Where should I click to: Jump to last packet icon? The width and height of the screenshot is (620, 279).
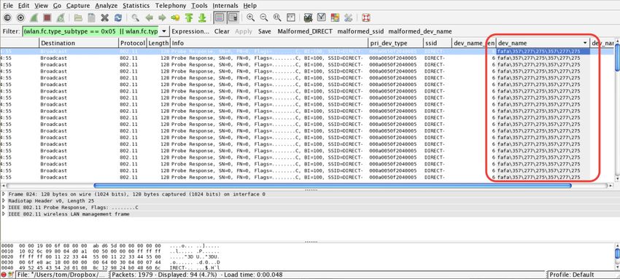[x=202, y=17]
